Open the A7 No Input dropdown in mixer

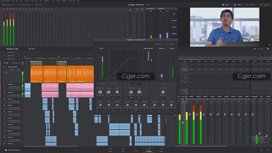tap(219, 64)
